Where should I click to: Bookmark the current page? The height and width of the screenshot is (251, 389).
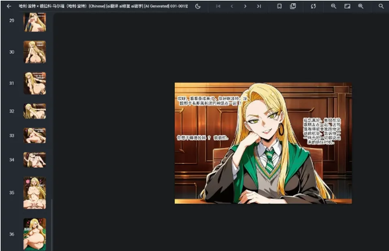(279, 6)
